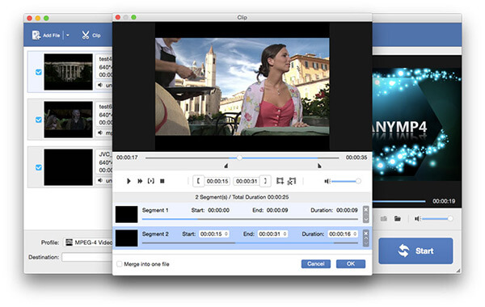Click the Destination path field
The height and width of the screenshot is (307, 485).
tap(87, 257)
